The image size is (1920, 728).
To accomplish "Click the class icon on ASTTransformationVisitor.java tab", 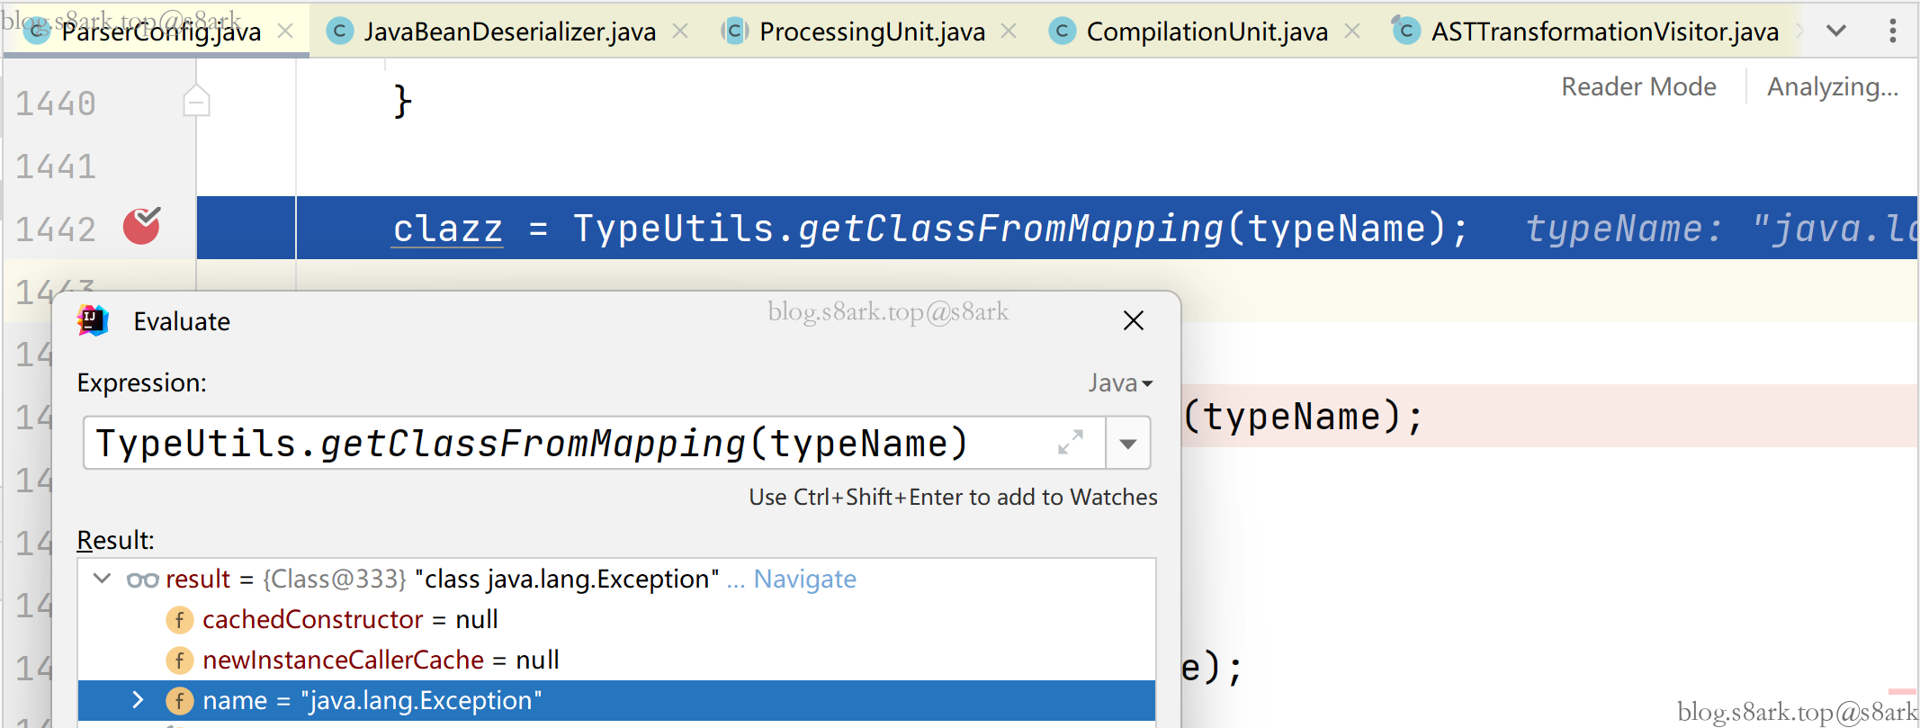I will 1405,31.
